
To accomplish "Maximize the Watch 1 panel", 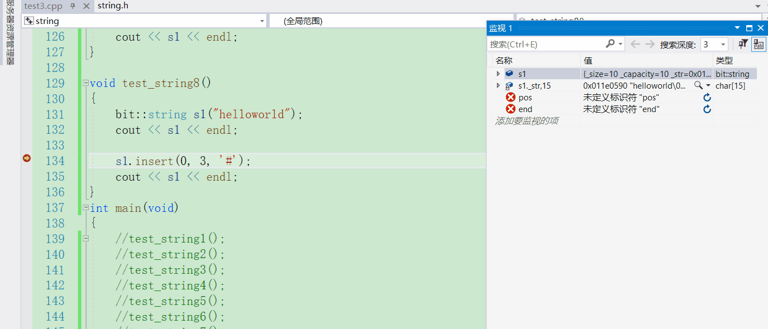I will pyautogui.click(x=749, y=28).
